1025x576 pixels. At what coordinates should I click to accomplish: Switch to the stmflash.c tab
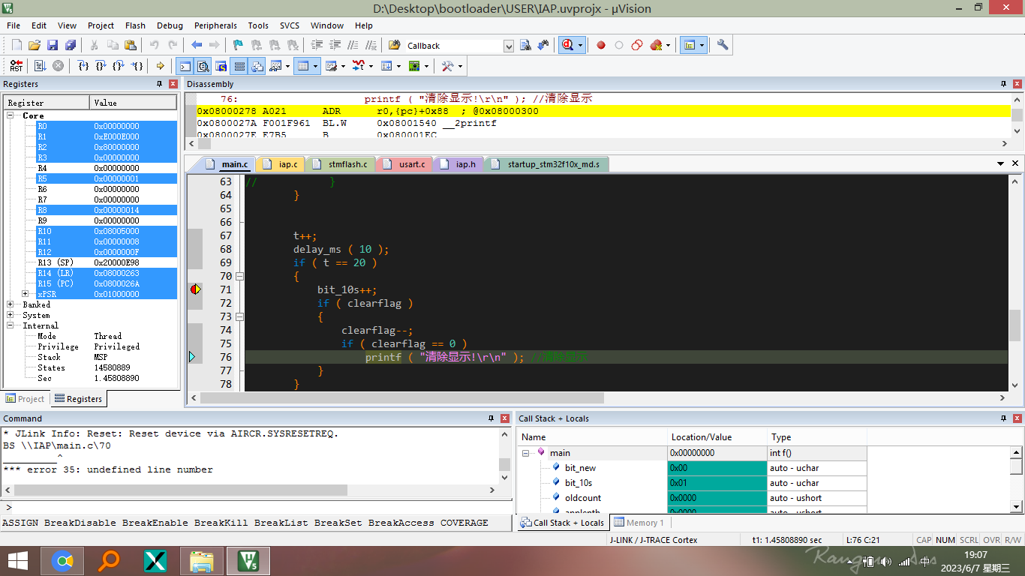[x=340, y=164]
